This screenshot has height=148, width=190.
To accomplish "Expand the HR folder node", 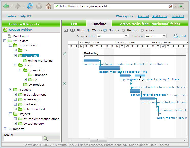I will [15, 50].
